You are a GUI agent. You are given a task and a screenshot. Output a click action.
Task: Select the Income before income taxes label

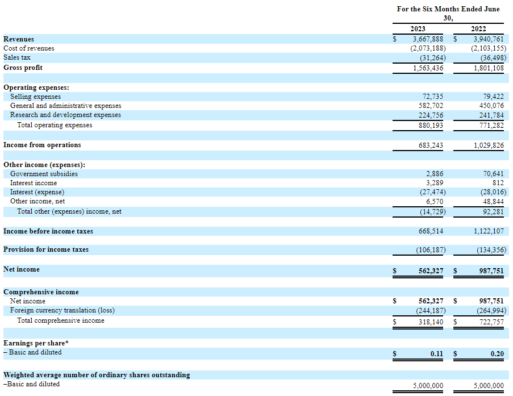48,231
